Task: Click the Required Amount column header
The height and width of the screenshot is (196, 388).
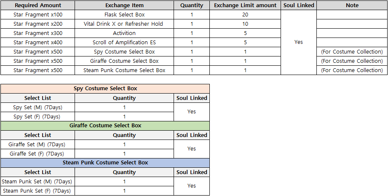Action: (x=37, y=5)
